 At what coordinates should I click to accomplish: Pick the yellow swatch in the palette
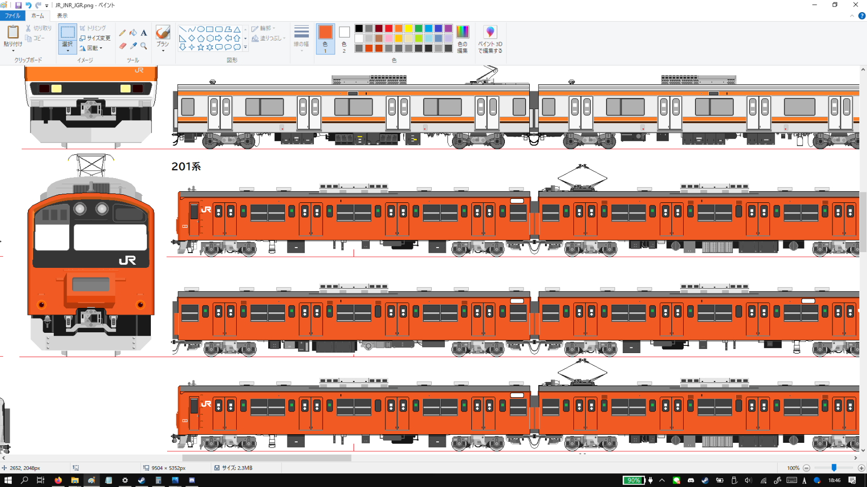pos(408,28)
